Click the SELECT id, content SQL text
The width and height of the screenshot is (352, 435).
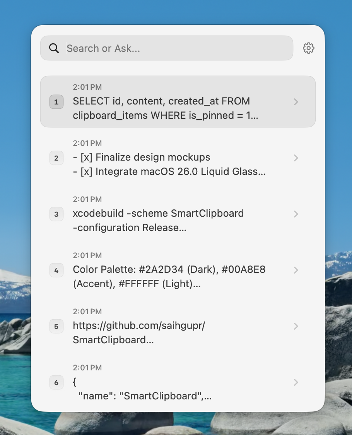[166, 108]
